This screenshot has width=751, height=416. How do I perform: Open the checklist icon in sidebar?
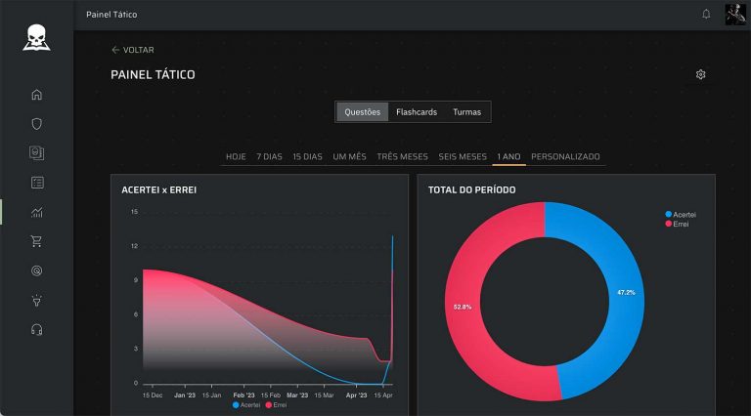point(37,183)
